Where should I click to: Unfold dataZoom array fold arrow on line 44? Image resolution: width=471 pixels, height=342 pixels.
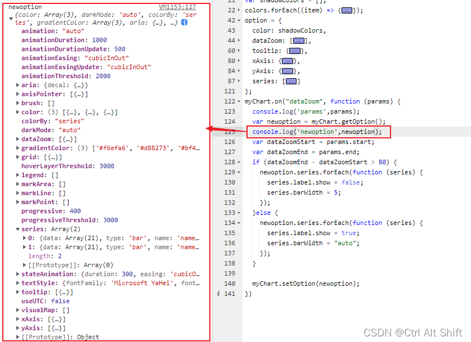239,40
